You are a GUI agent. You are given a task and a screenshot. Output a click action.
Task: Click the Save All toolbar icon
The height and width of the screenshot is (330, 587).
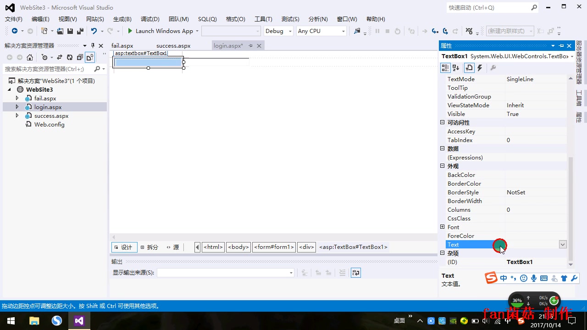tap(80, 31)
